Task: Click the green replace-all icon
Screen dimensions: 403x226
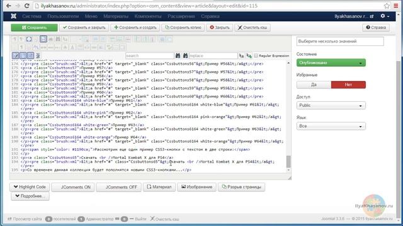Action: 249,56
